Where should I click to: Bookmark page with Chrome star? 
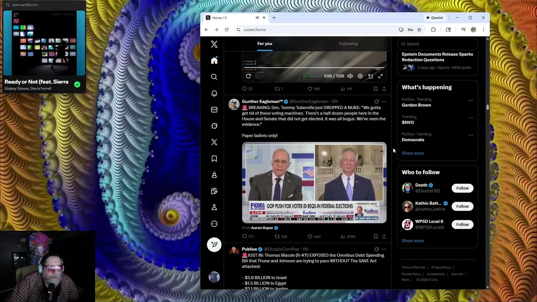[x=419, y=30]
